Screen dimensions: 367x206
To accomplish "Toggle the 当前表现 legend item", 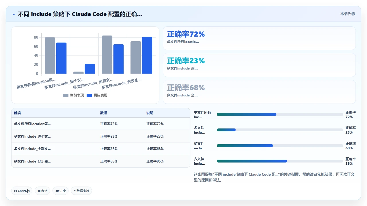I will click(73, 95).
